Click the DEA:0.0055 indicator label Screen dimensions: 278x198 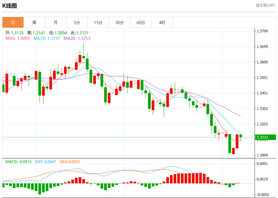point(70,162)
